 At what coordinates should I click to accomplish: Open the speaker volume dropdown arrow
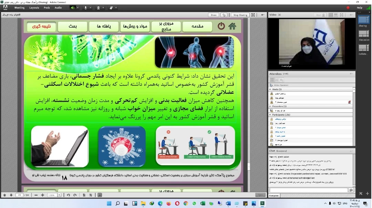(77, 8)
